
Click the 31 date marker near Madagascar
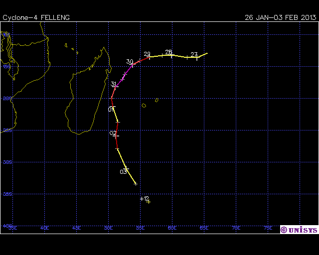click(x=114, y=84)
